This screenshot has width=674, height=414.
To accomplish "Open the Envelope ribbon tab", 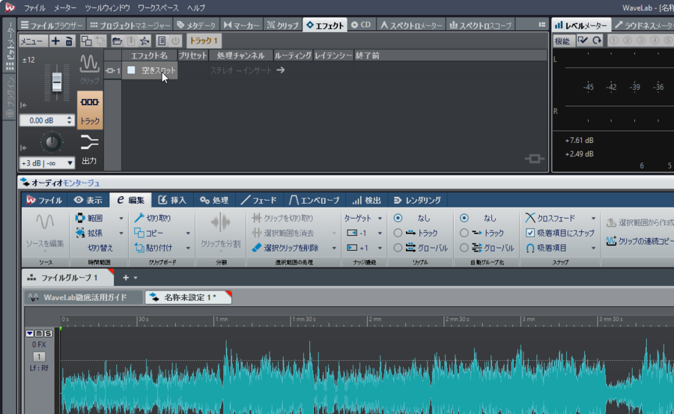I will [x=315, y=201].
